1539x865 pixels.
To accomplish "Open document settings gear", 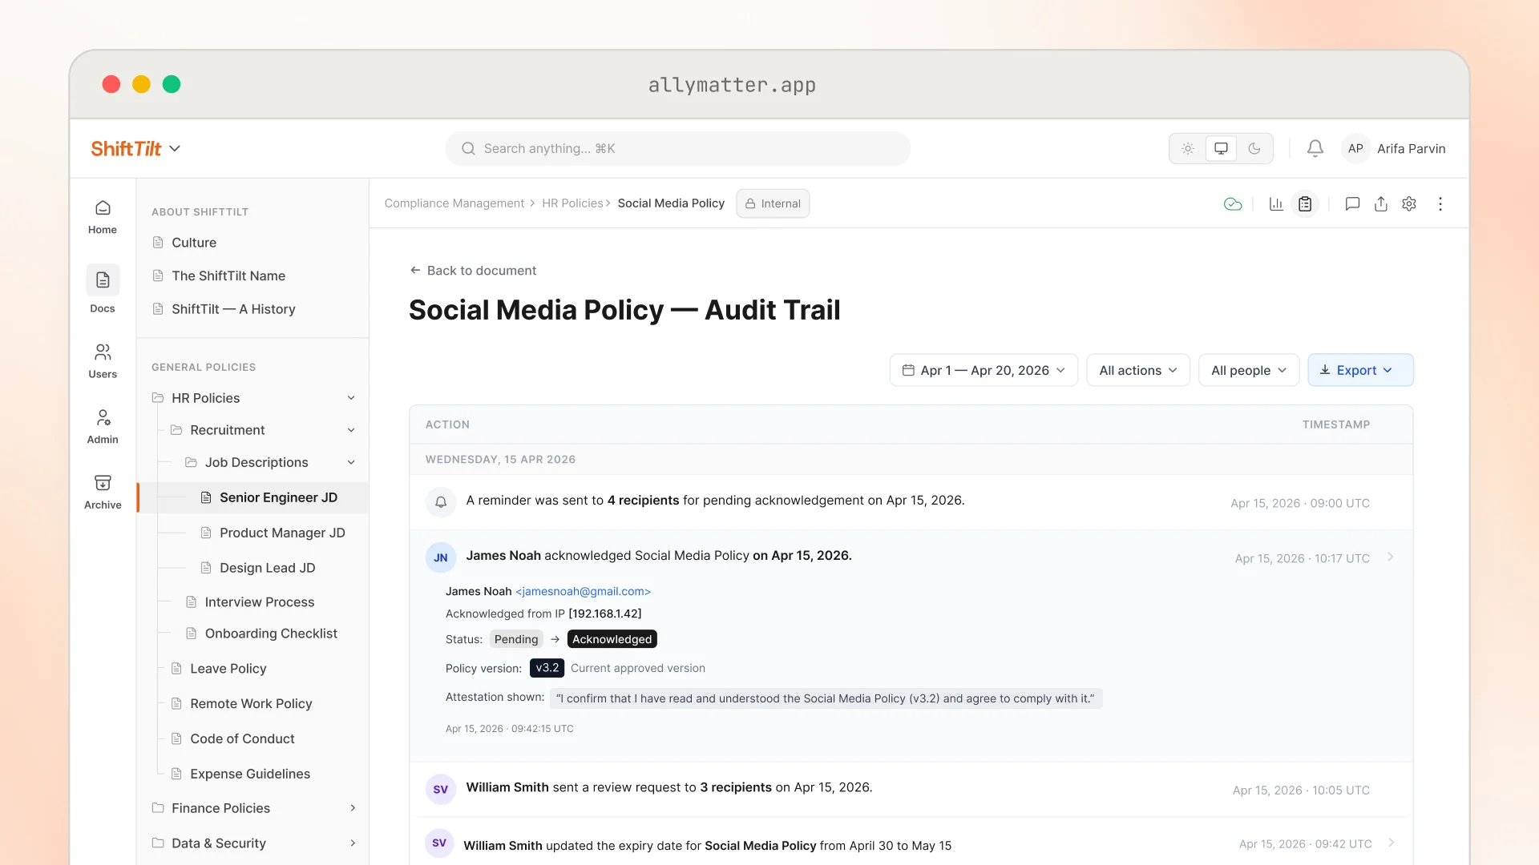I will coord(1409,204).
